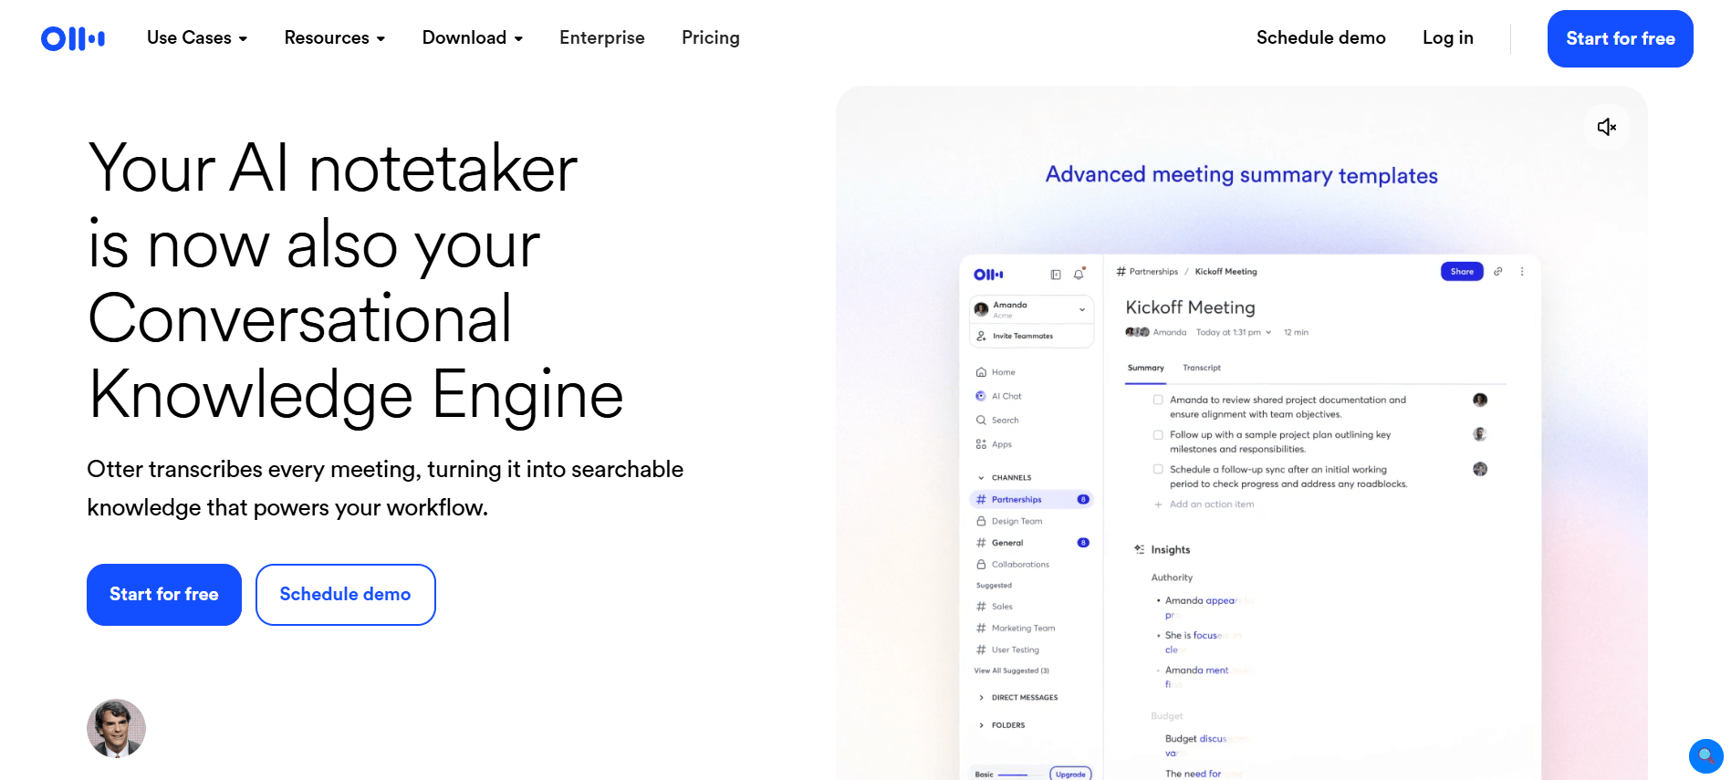Click the copy link icon beside Share
Screen dimensions: 1731x780
(x=1497, y=271)
